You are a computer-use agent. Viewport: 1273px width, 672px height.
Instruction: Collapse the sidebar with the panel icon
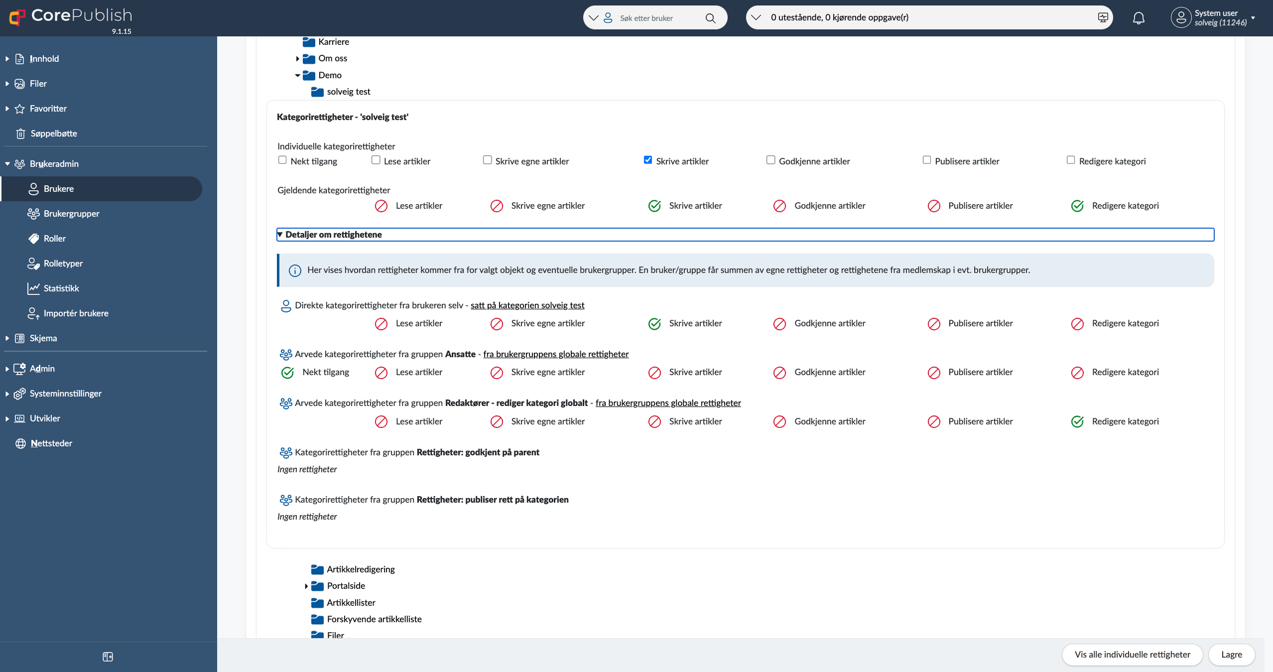(108, 657)
